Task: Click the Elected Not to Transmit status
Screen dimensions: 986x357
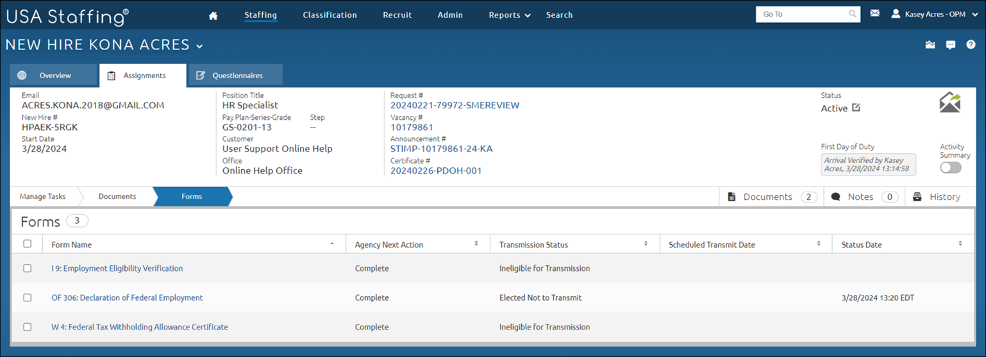Action: [x=540, y=297]
